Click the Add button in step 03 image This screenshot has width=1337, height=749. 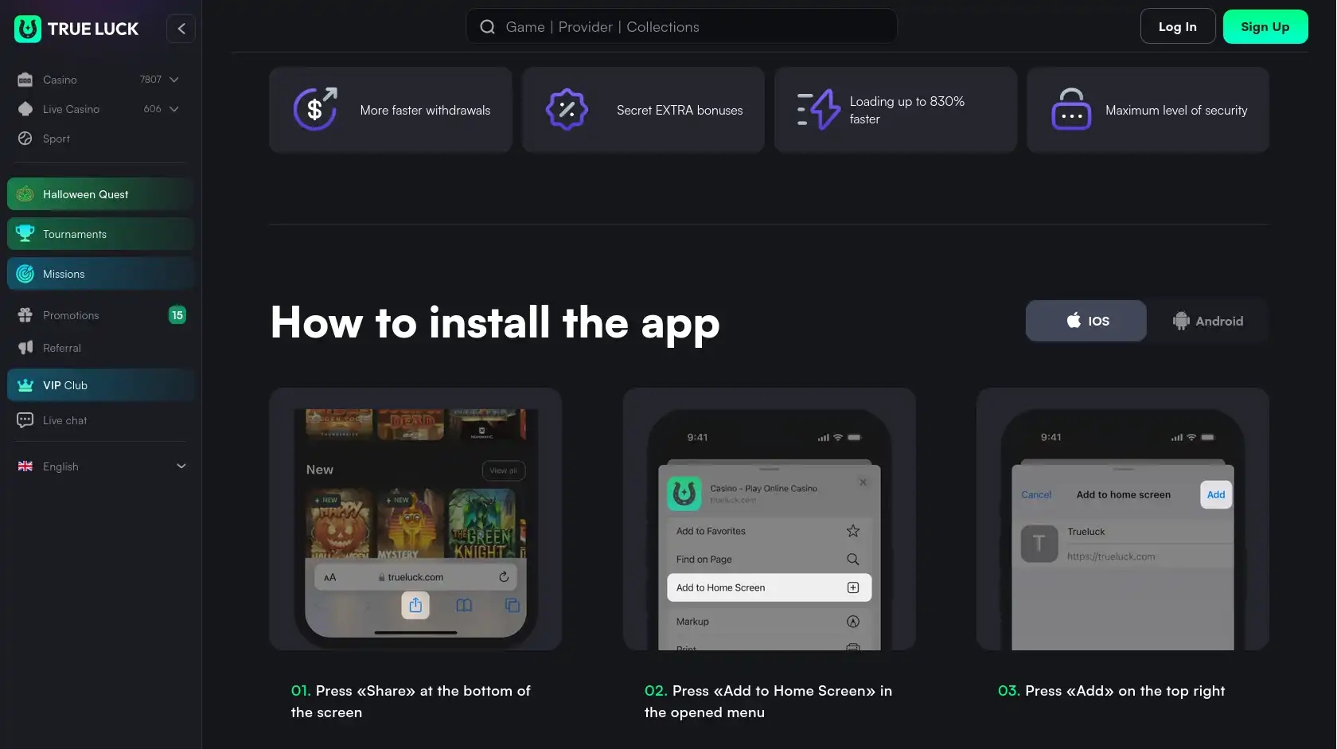click(1216, 494)
